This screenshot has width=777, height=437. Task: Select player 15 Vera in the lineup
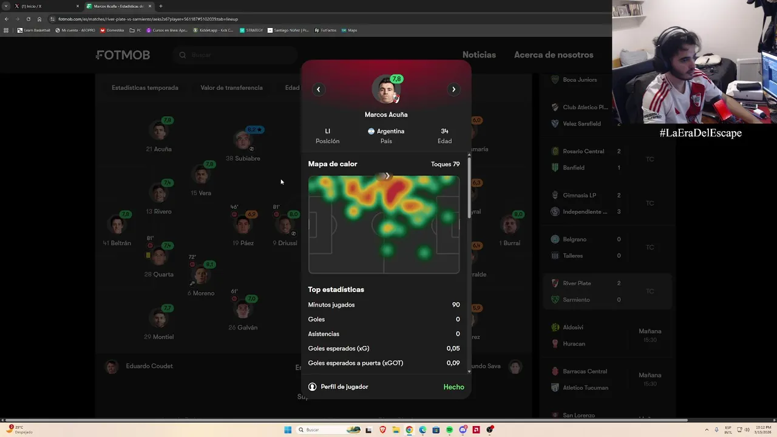201,179
